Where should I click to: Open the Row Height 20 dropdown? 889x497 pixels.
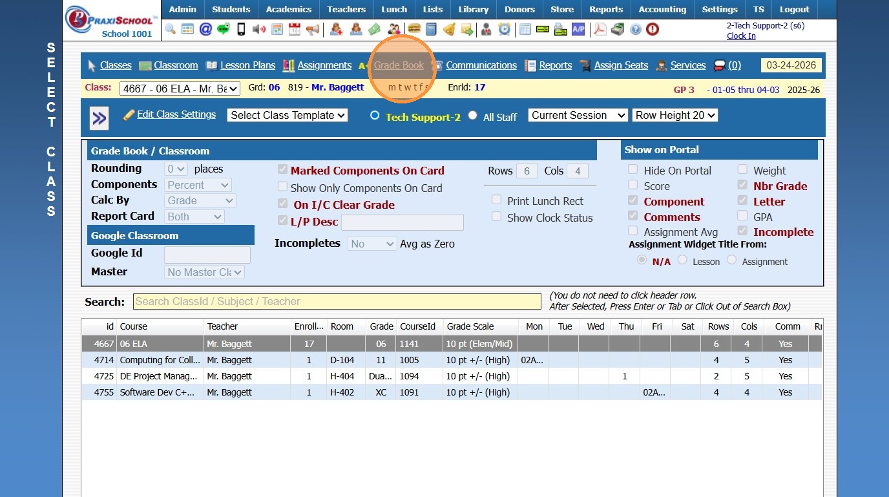(675, 115)
